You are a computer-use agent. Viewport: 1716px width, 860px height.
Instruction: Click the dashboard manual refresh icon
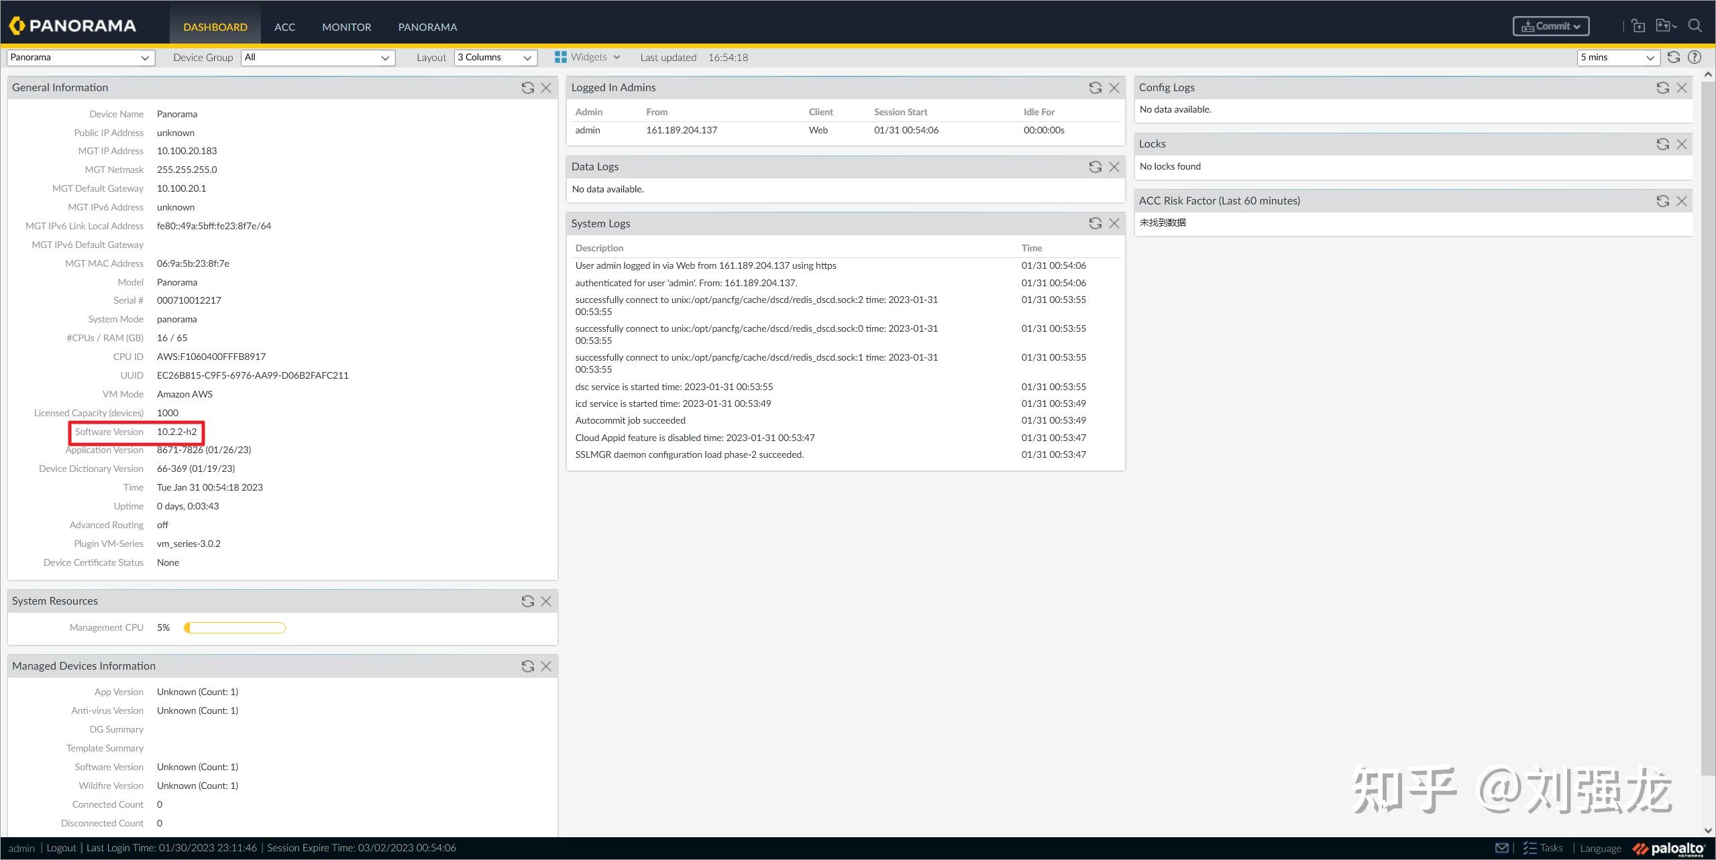click(x=1674, y=58)
